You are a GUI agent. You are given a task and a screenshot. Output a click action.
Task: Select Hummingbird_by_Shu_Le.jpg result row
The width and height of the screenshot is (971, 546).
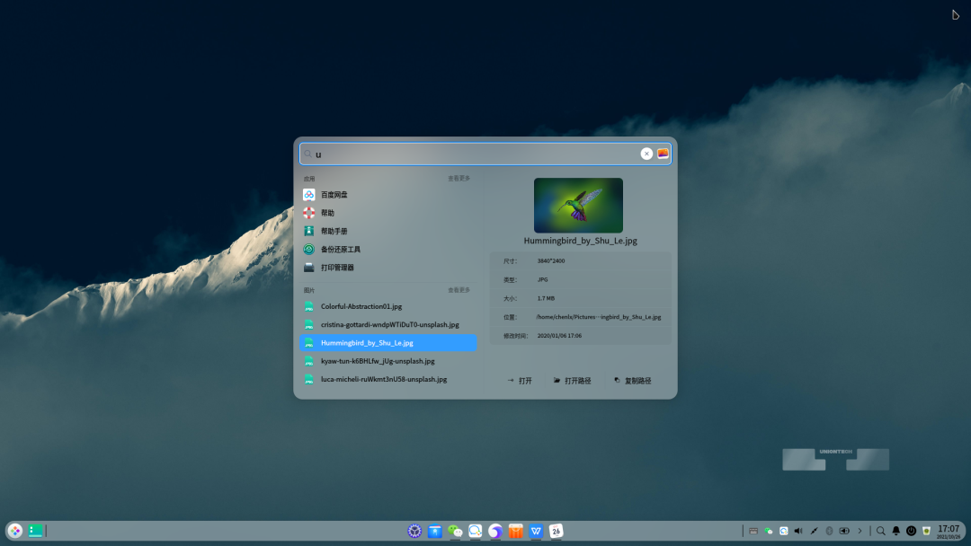click(388, 342)
